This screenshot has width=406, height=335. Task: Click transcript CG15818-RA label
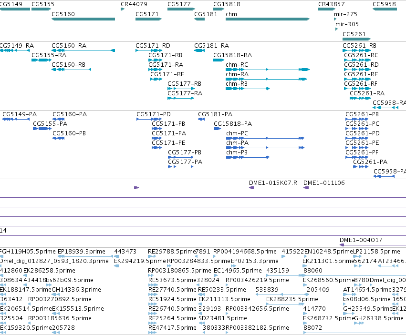tap(232, 55)
